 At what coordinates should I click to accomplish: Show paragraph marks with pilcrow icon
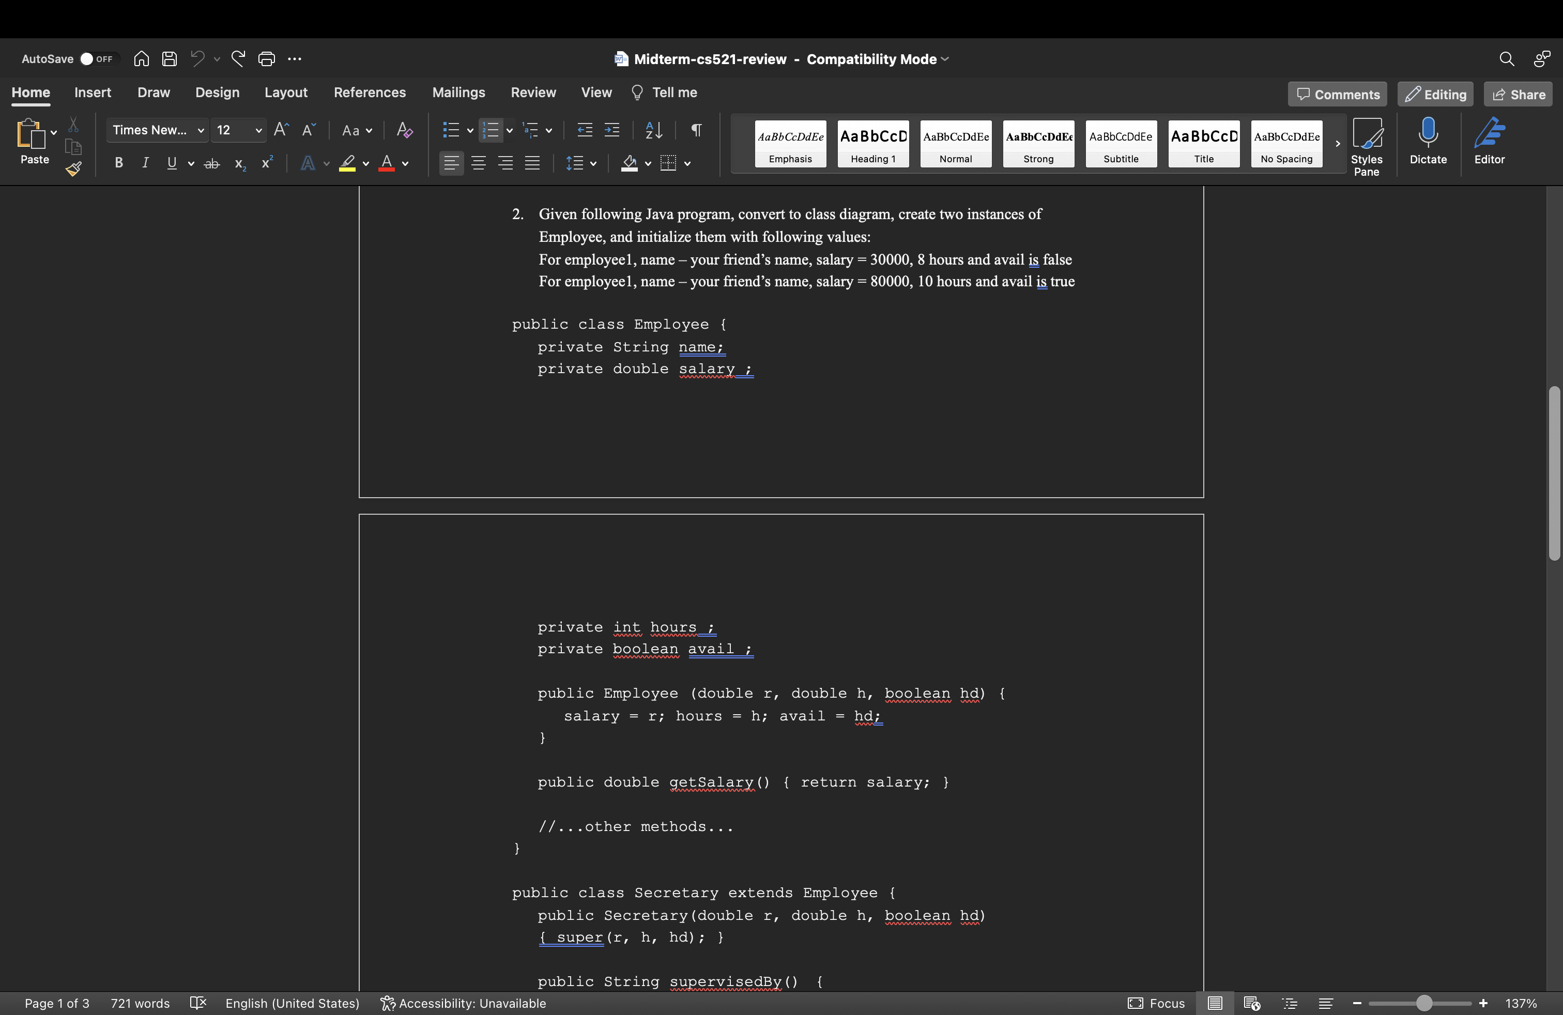(697, 130)
